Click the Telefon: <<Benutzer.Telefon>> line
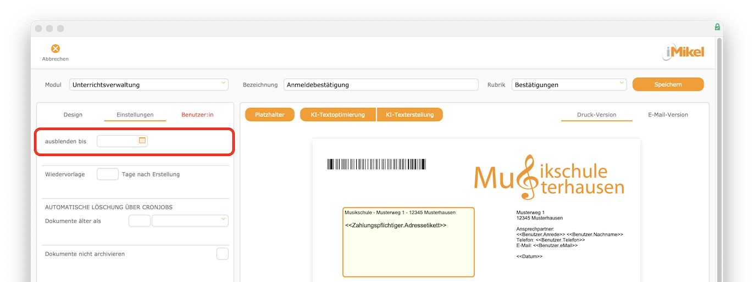This screenshot has height=282, width=754. pyautogui.click(x=551, y=240)
